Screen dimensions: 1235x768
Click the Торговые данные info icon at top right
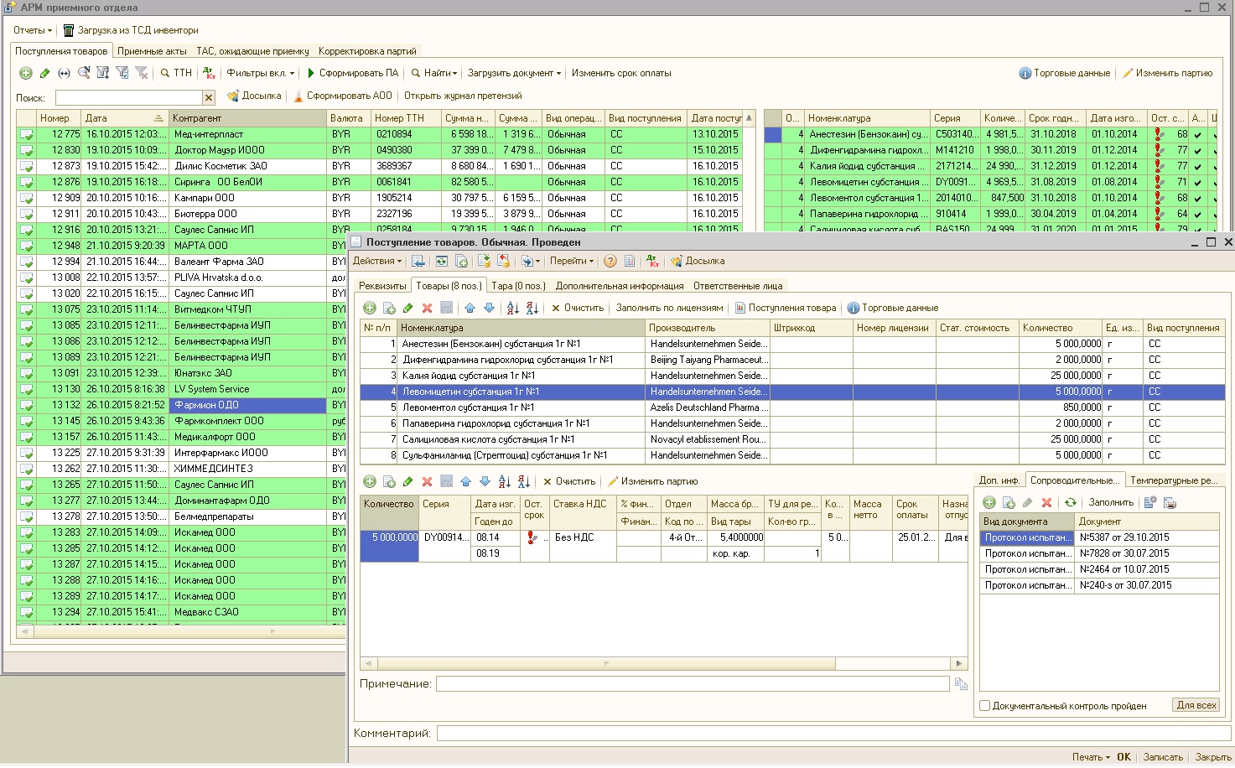[1025, 73]
